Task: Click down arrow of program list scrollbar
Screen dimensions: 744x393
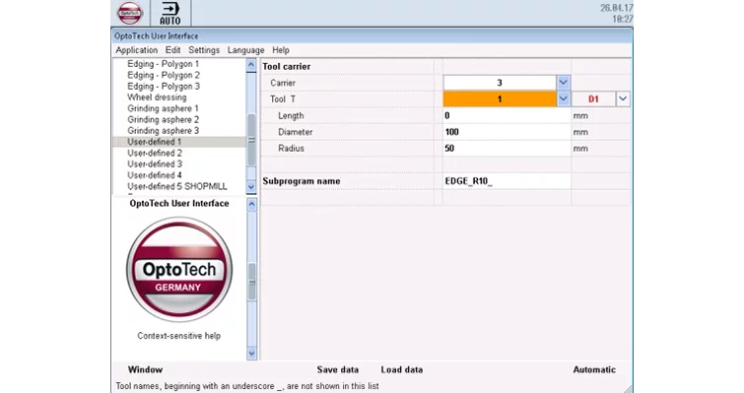Action: coord(251,187)
